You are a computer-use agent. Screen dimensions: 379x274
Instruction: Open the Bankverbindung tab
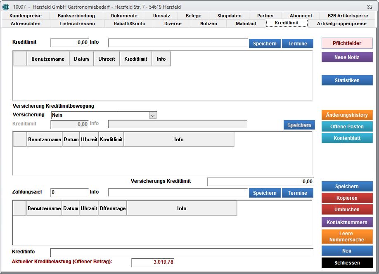coord(76,16)
